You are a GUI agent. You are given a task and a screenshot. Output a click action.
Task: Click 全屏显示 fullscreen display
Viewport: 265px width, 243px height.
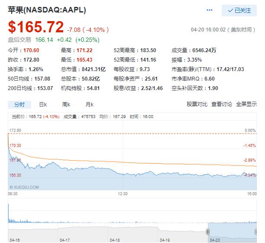coord(246,104)
